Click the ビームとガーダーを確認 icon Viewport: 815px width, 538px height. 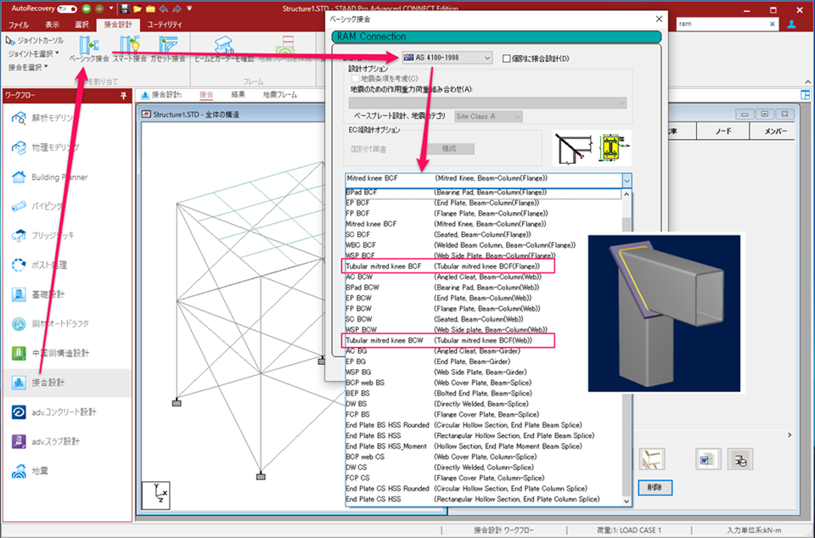[224, 45]
